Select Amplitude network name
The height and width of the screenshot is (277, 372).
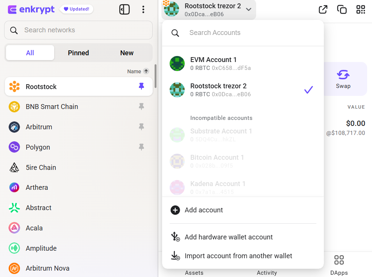click(x=41, y=248)
